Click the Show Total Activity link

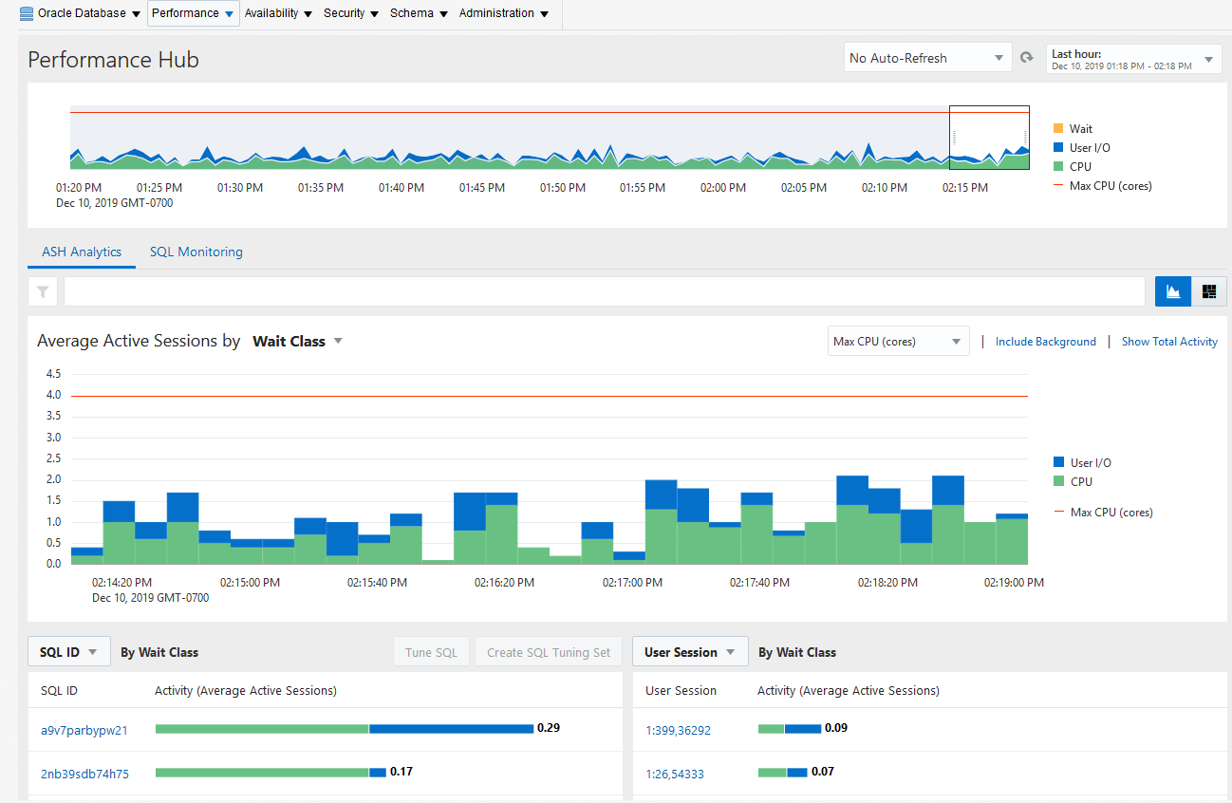1169,342
